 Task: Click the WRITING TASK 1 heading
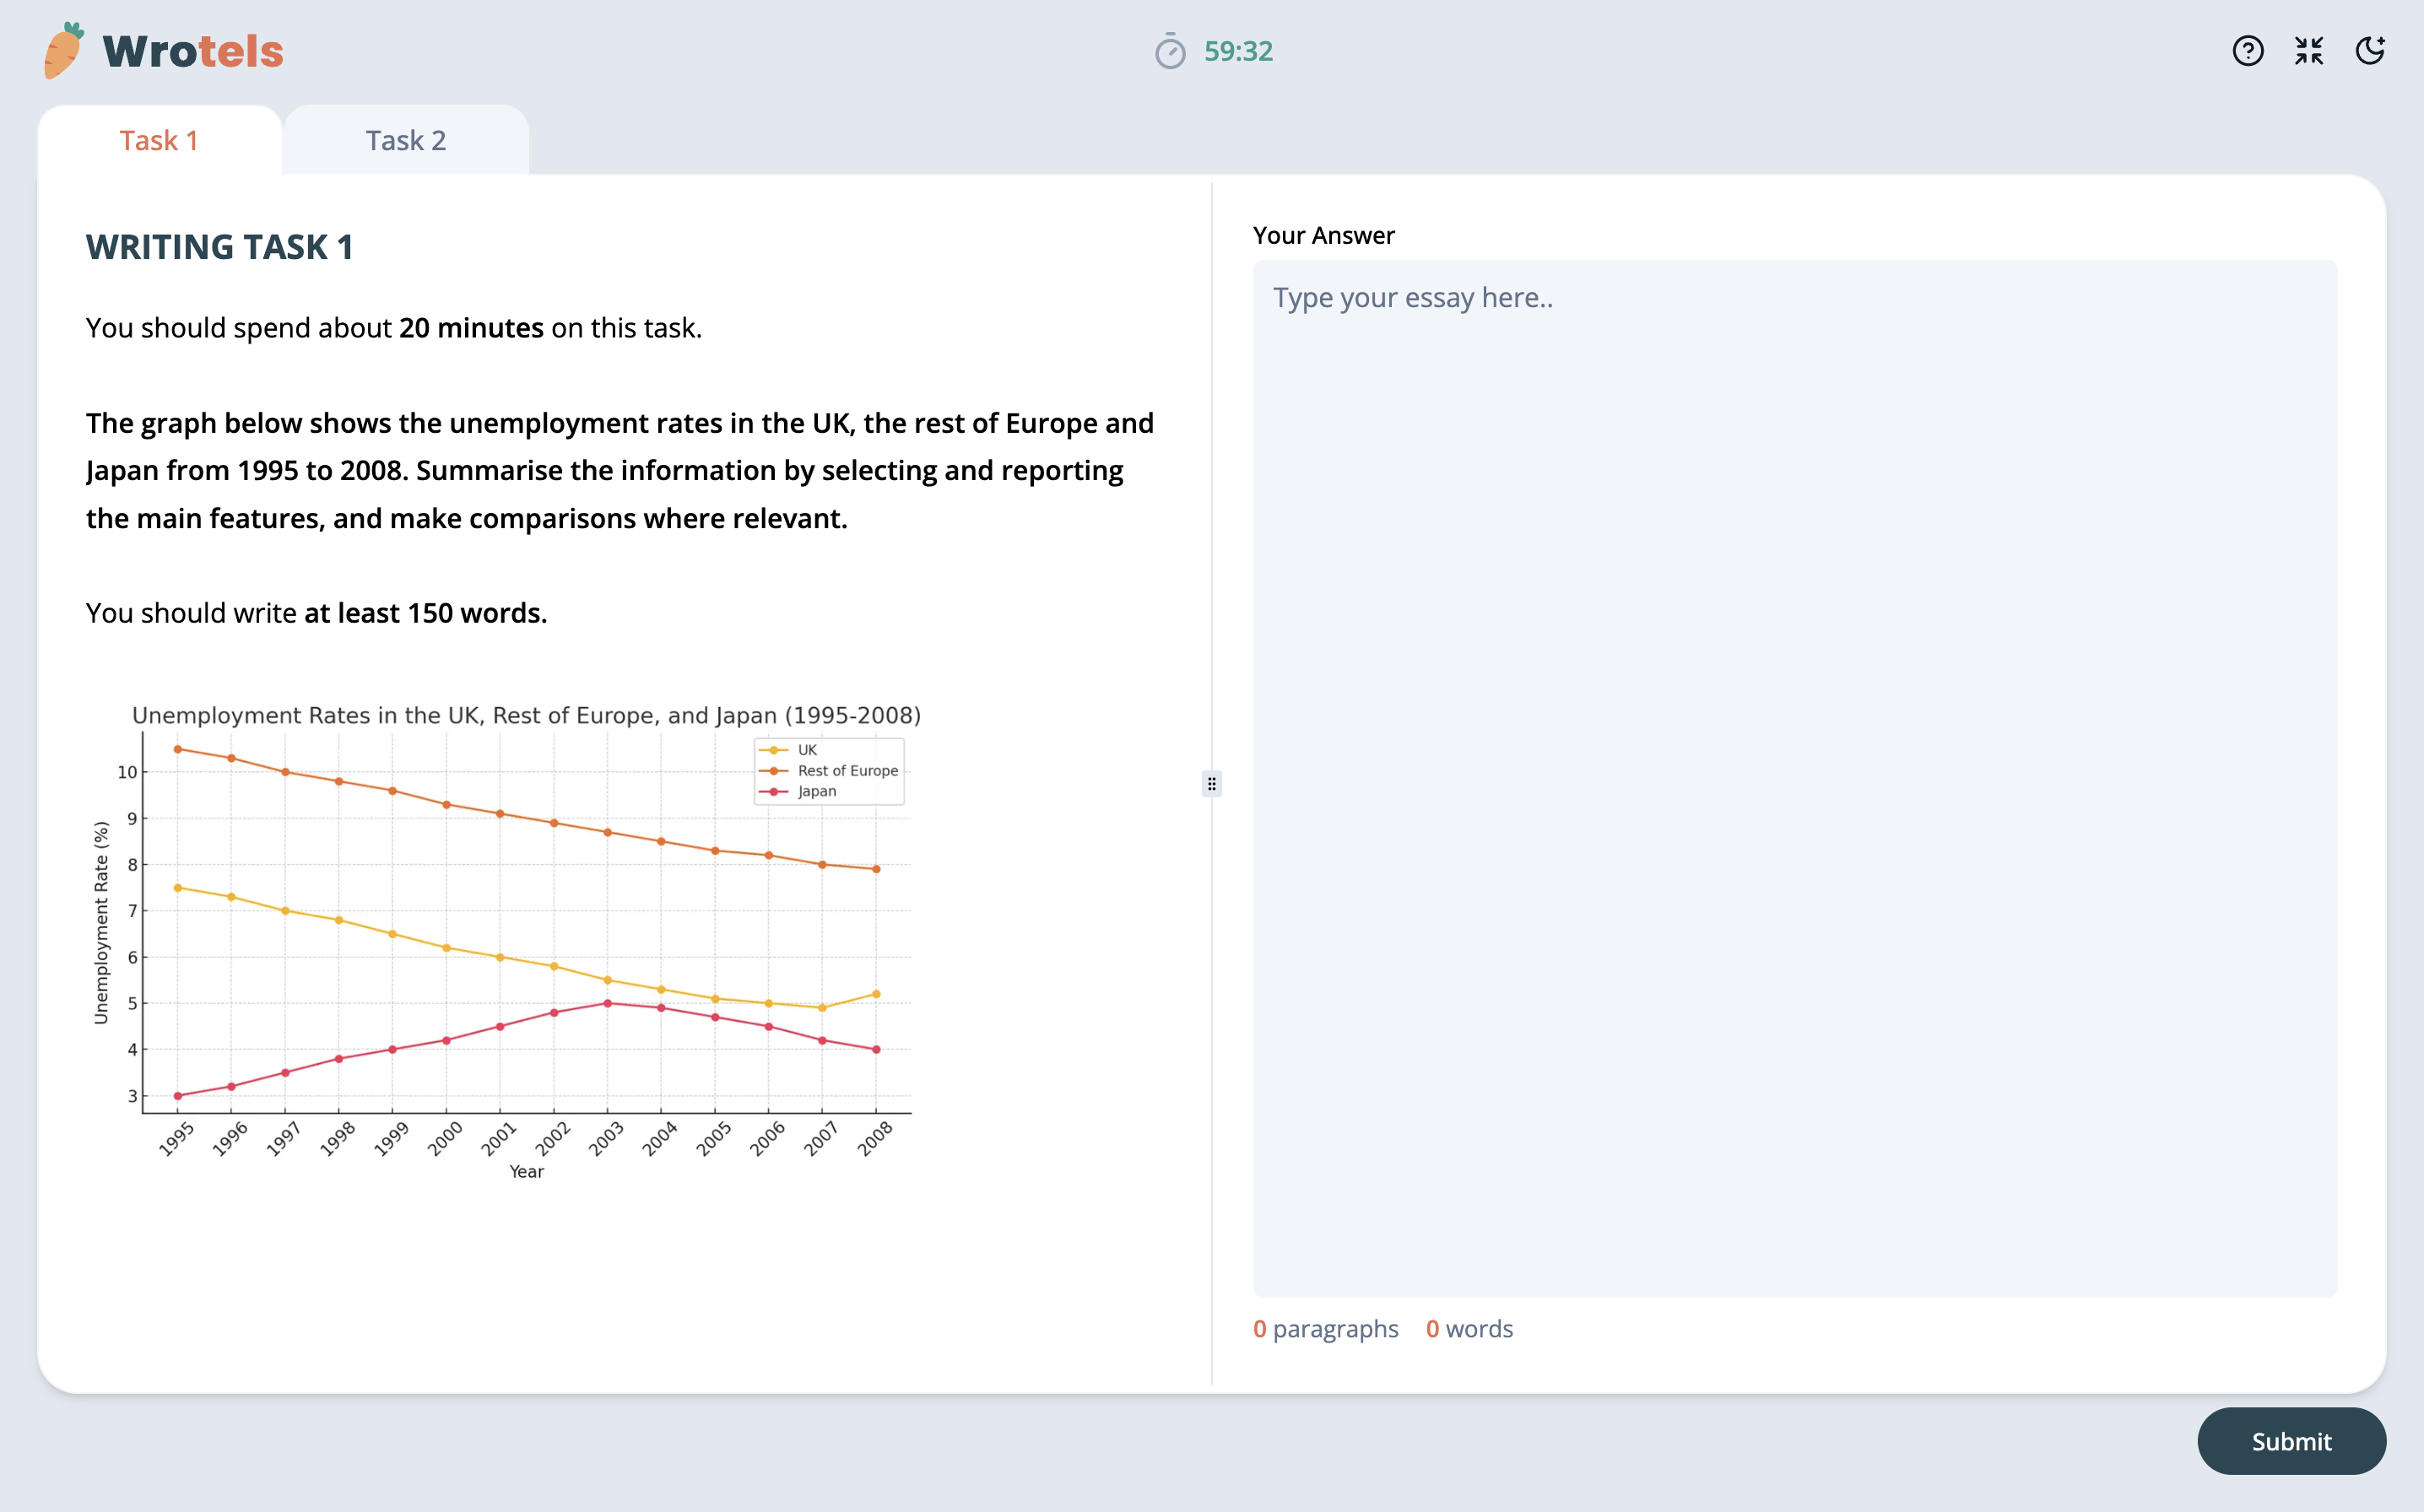[x=219, y=247]
